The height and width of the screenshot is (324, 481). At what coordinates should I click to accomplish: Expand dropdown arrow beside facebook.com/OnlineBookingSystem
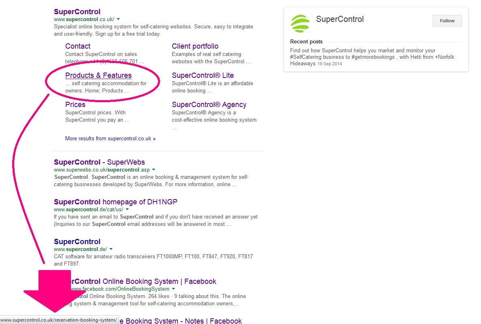(173, 289)
